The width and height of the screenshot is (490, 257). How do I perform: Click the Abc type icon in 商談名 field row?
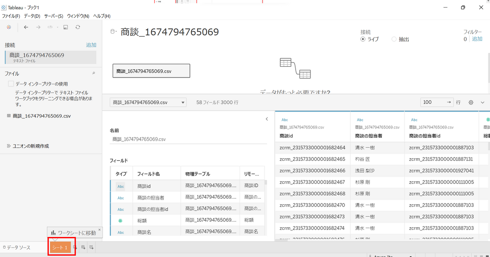(121, 232)
